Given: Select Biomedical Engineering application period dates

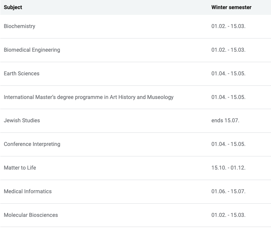Looking at the screenshot, I should click(228, 50).
